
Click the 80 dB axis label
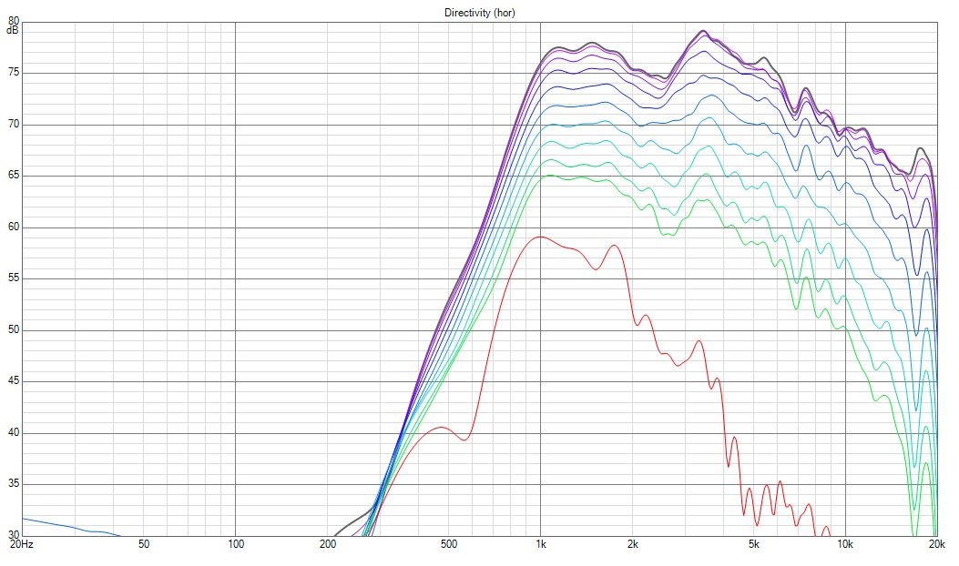(14, 21)
